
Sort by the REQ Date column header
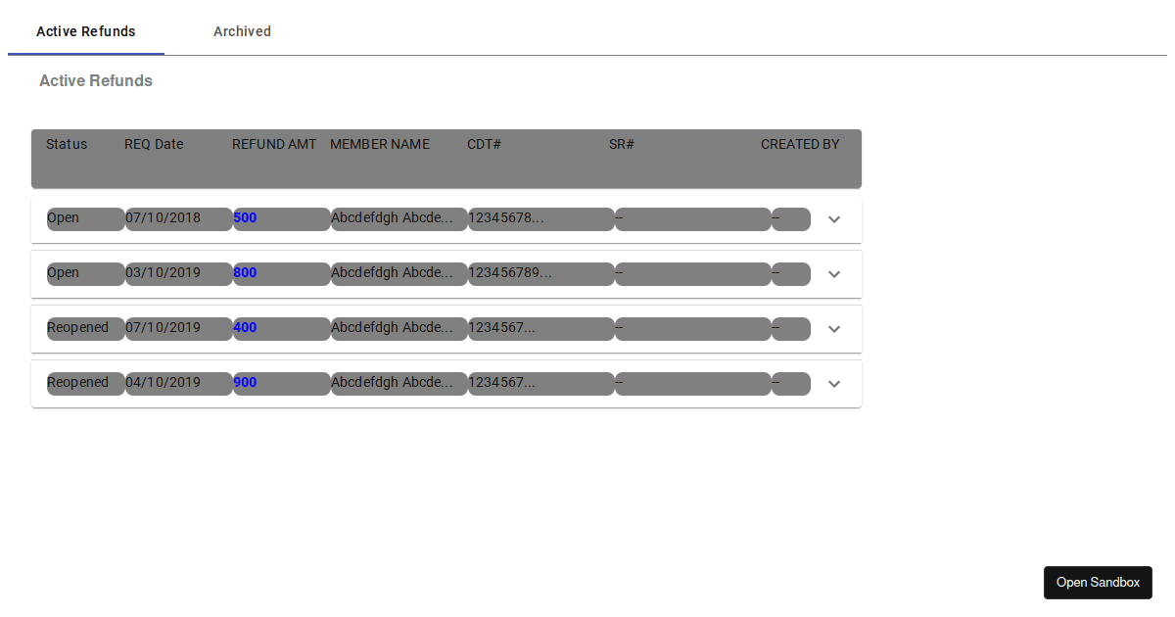click(x=154, y=144)
